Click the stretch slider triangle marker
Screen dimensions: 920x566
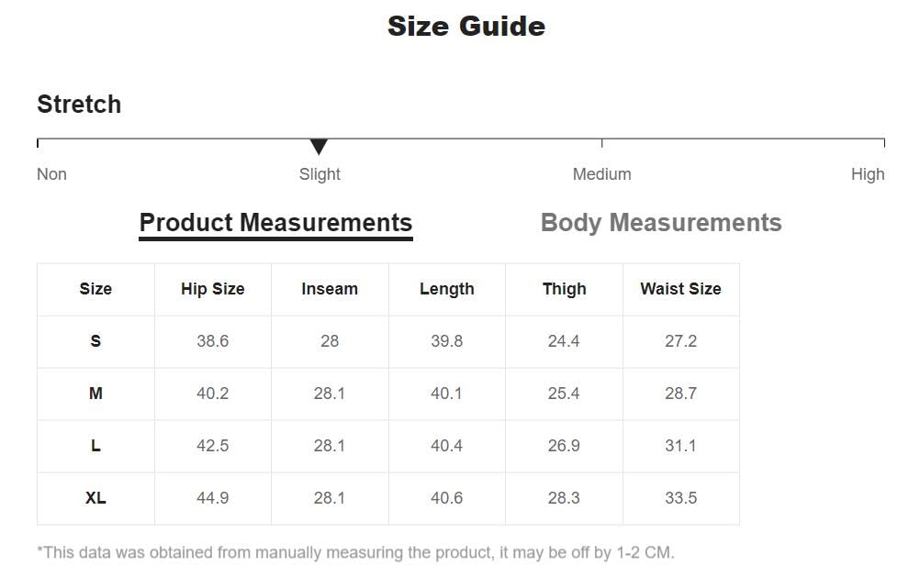click(319, 147)
